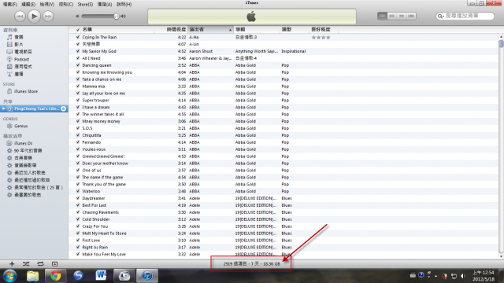The image size is (504, 283).
Task: Sort by Album column header
Action: click(257, 30)
